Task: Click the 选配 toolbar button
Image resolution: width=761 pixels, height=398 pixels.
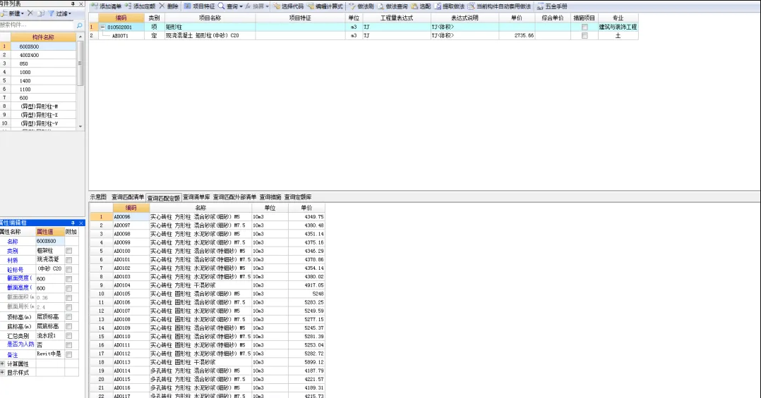Action: pyautogui.click(x=421, y=6)
